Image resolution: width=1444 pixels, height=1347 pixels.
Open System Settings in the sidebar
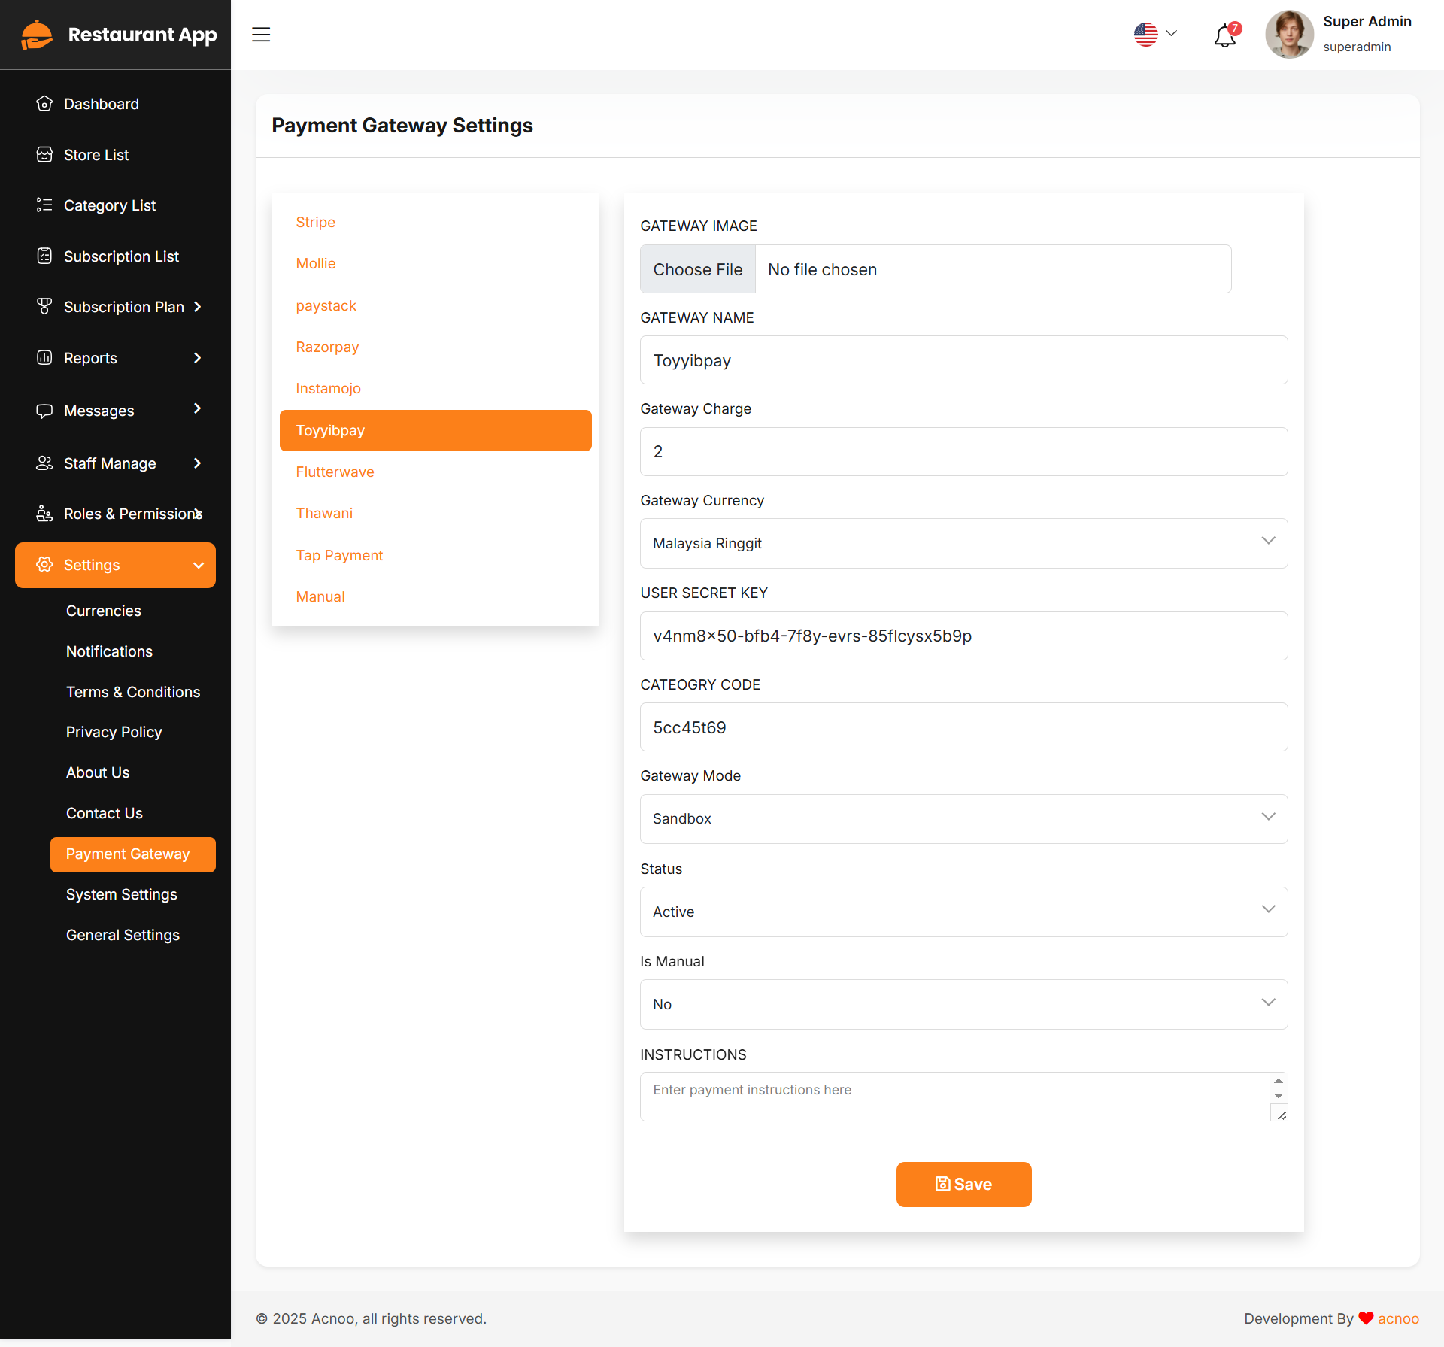[122, 894]
